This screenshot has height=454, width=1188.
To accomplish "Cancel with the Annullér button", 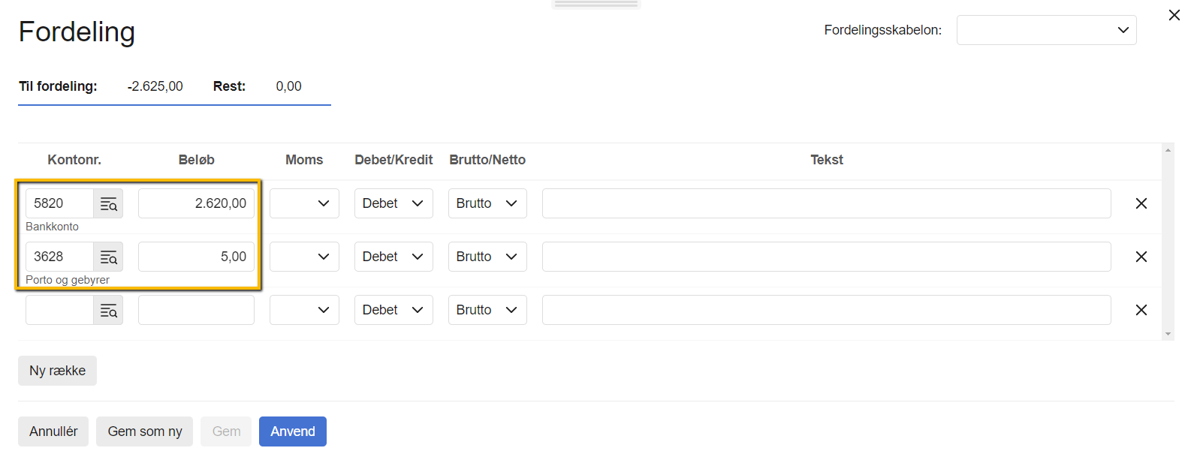I will (53, 431).
